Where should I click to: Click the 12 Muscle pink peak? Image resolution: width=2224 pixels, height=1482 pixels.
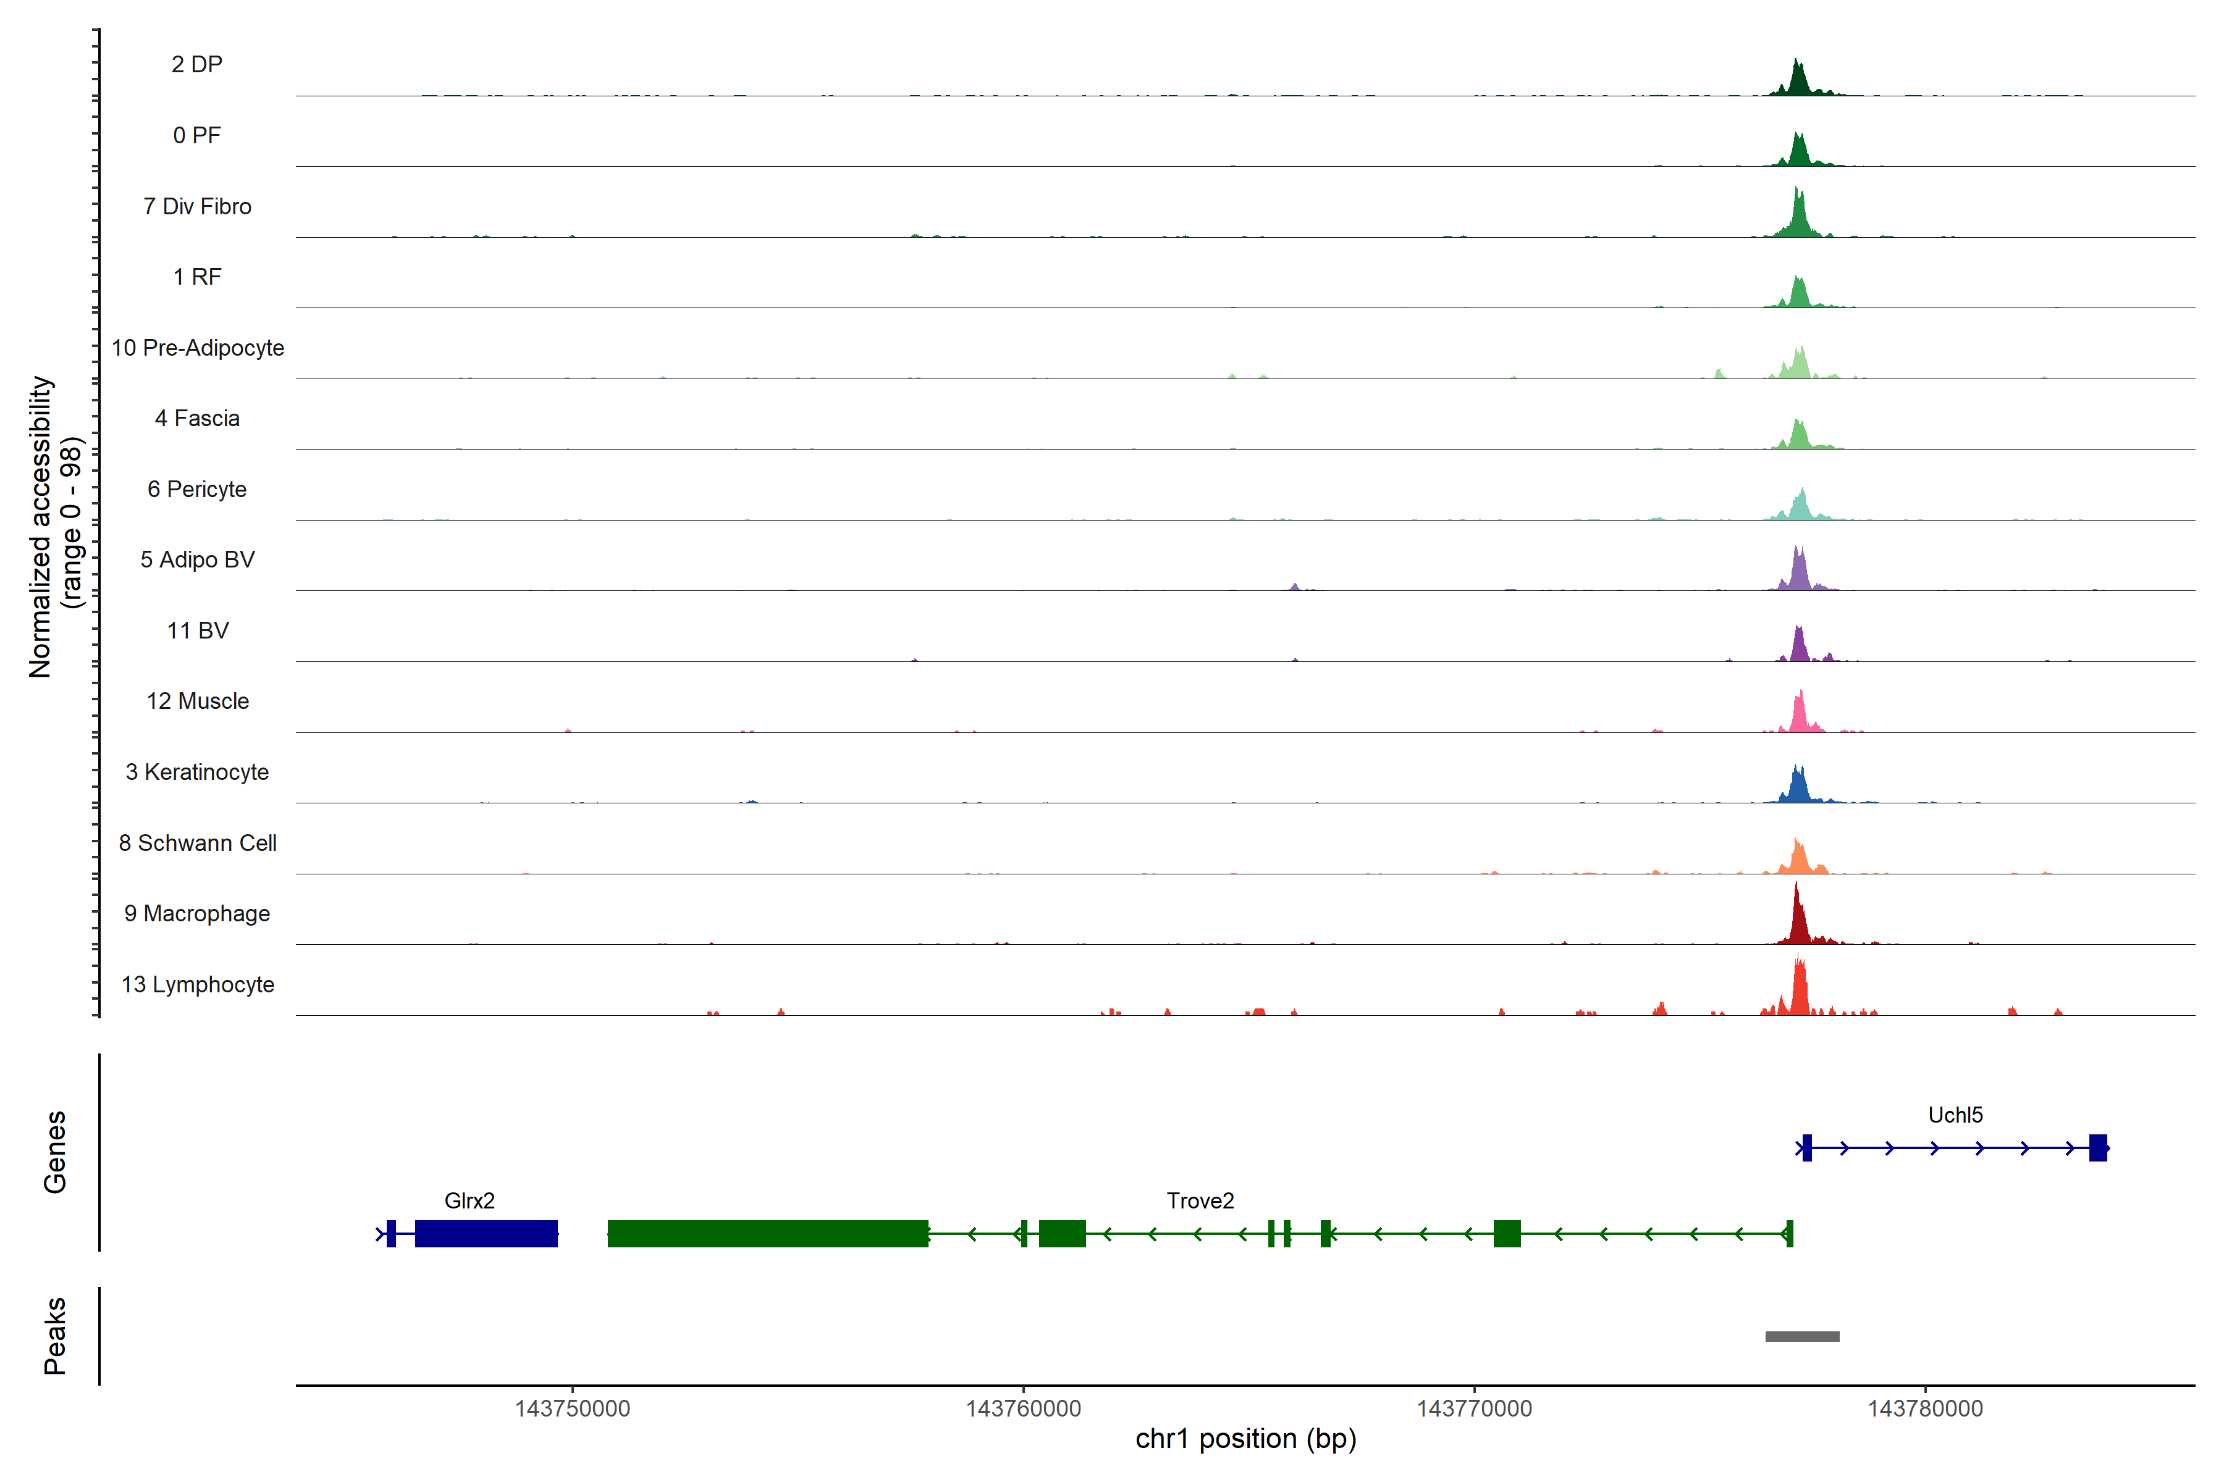click(x=1800, y=716)
